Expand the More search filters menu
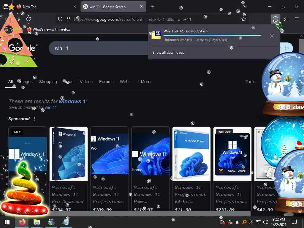Viewport: 304px width, 228px height. click(144, 82)
